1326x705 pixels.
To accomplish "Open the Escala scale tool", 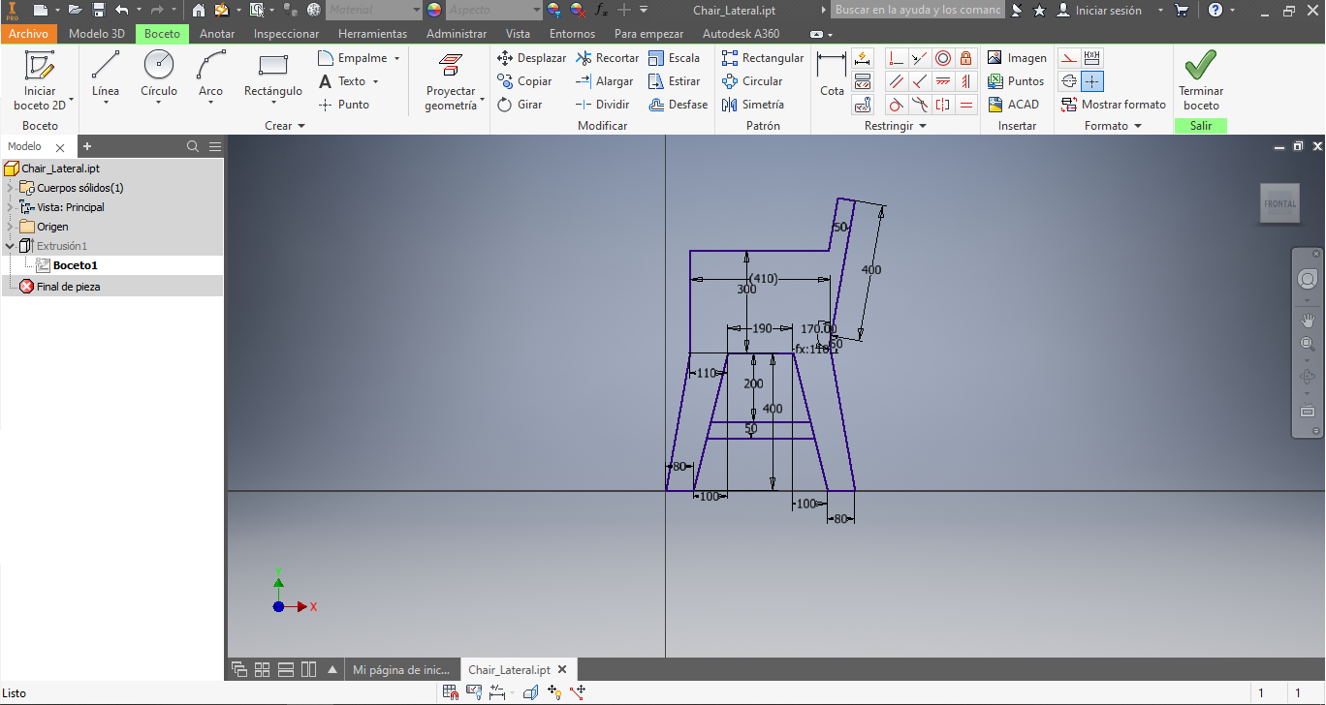I will pyautogui.click(x=674, y=58).
